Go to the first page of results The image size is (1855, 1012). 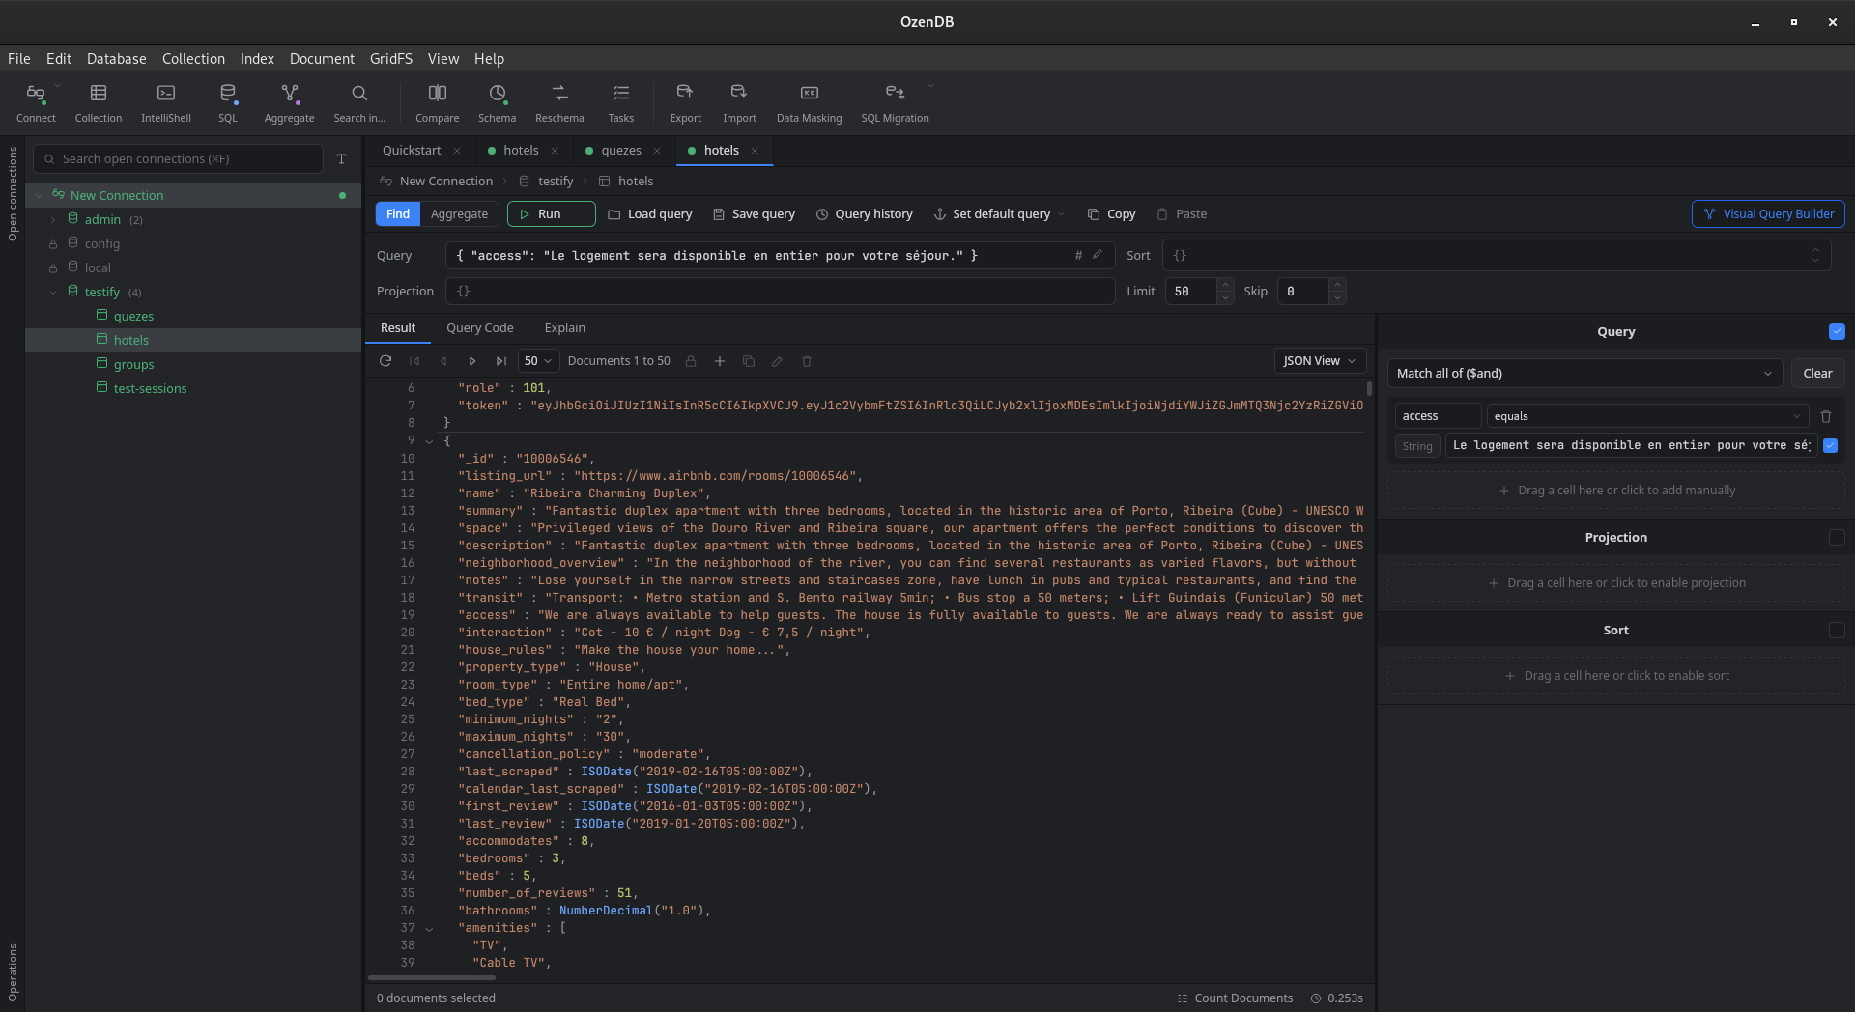click(x=414, y=361)
